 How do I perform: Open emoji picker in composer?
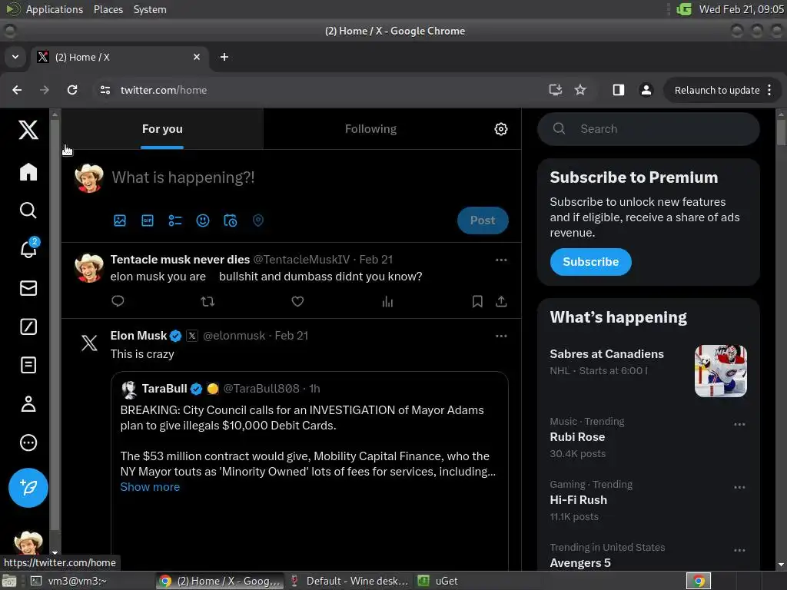(203, 220)
